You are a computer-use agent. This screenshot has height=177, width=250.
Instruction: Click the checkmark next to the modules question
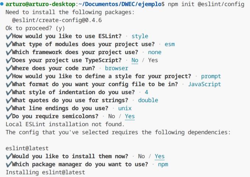click(x=8, y=44)
